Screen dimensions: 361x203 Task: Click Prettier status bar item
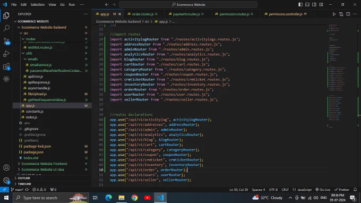[x=342, y=190]
